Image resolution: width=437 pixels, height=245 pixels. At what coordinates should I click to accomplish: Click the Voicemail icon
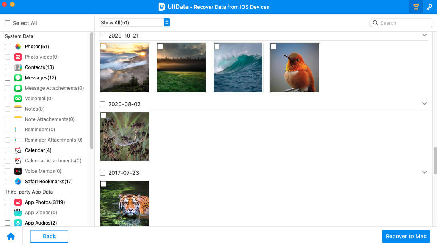(18, 99)
